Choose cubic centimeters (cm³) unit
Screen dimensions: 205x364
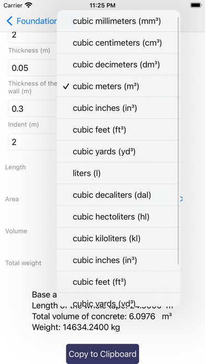tap(118, 43)
